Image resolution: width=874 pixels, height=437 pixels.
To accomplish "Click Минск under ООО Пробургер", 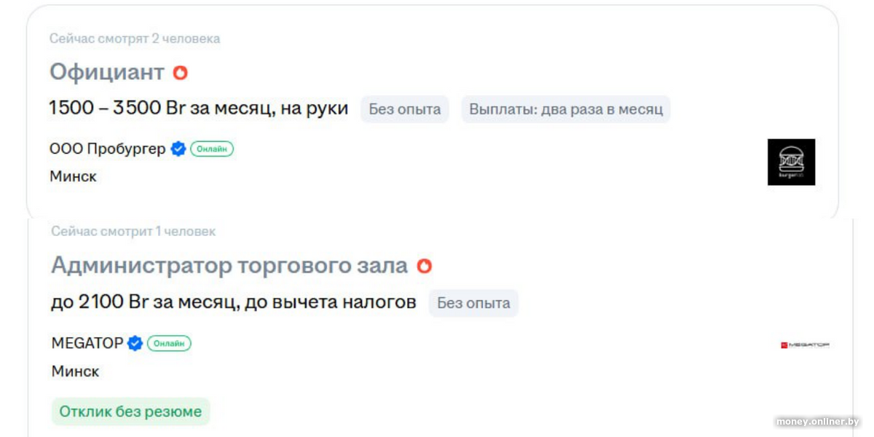I will pos(73,176).
